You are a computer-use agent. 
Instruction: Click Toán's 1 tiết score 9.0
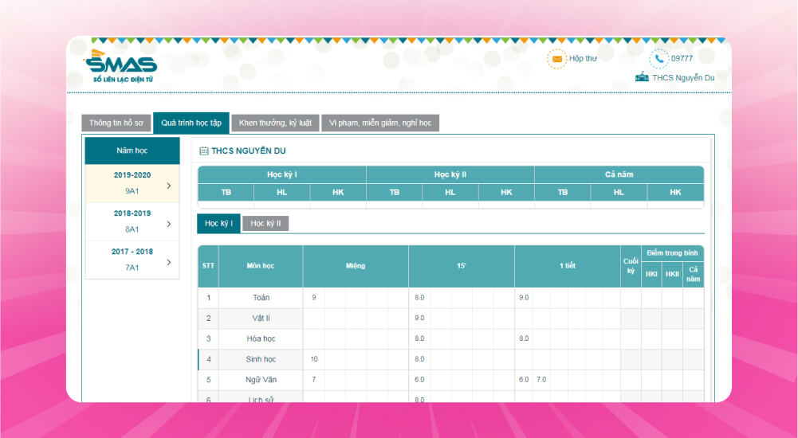[525, 298]
